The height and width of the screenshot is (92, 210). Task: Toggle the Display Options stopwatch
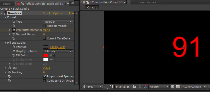14,51
